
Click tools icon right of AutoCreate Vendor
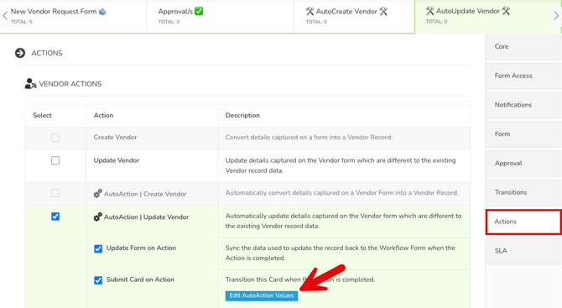pyautogui.click(x=383, y=12)
